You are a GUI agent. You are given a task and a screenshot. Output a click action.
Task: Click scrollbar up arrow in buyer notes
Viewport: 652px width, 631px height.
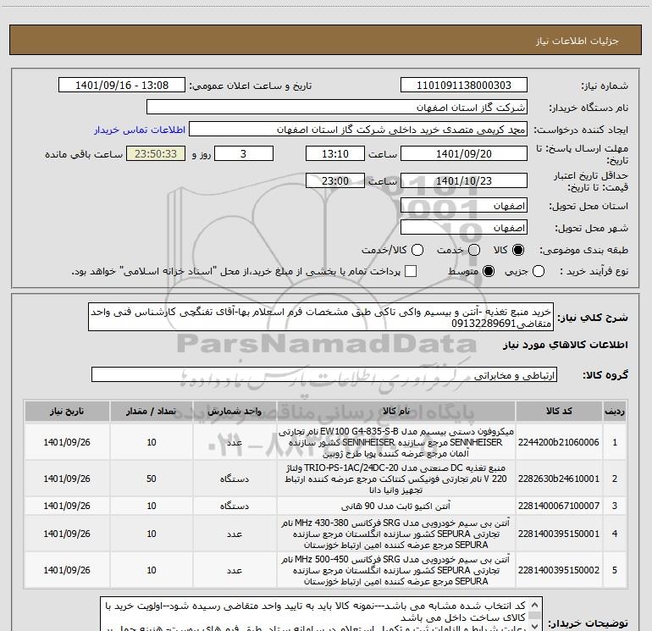(535, 605)
